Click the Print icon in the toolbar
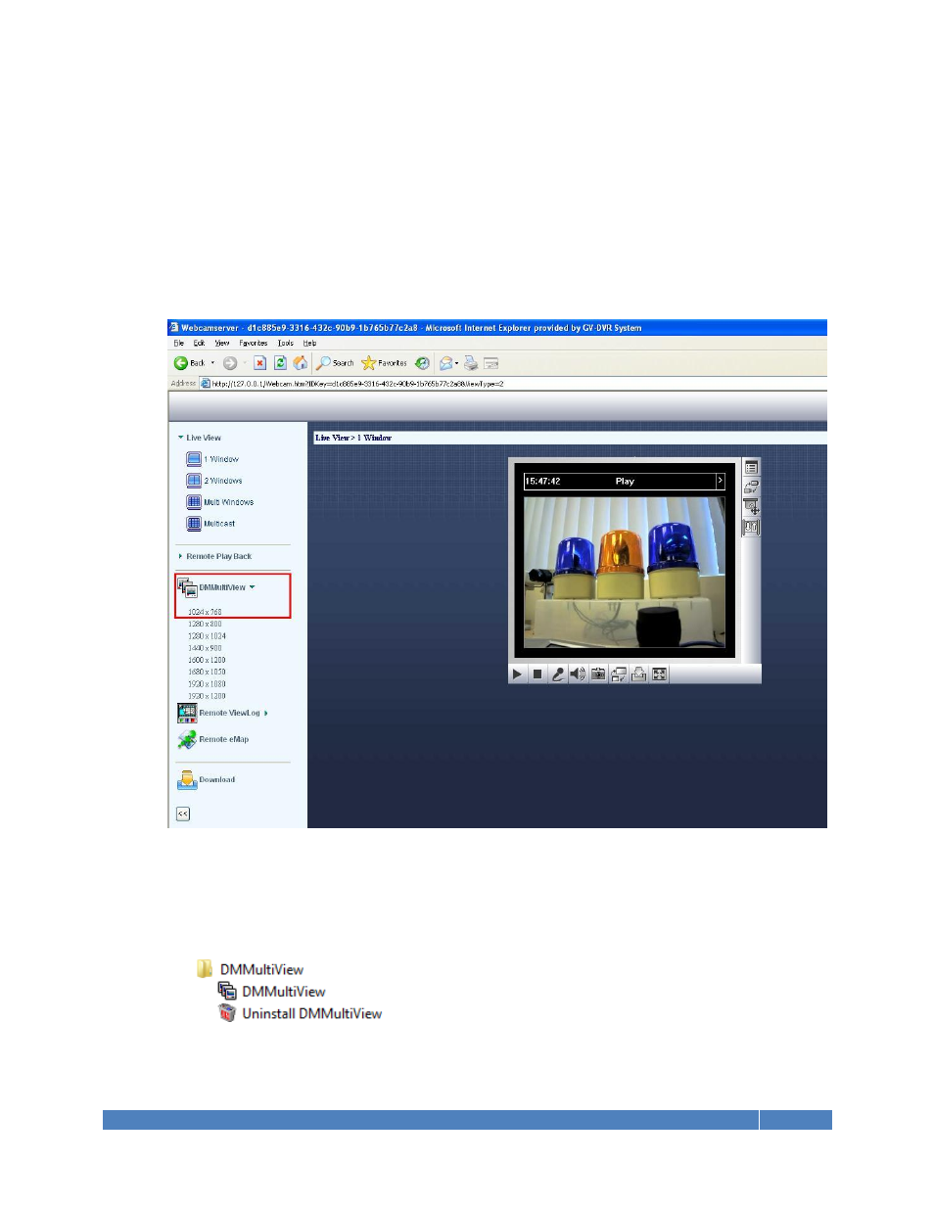Viewport: 934px width, 1209px height. (471, 363)
